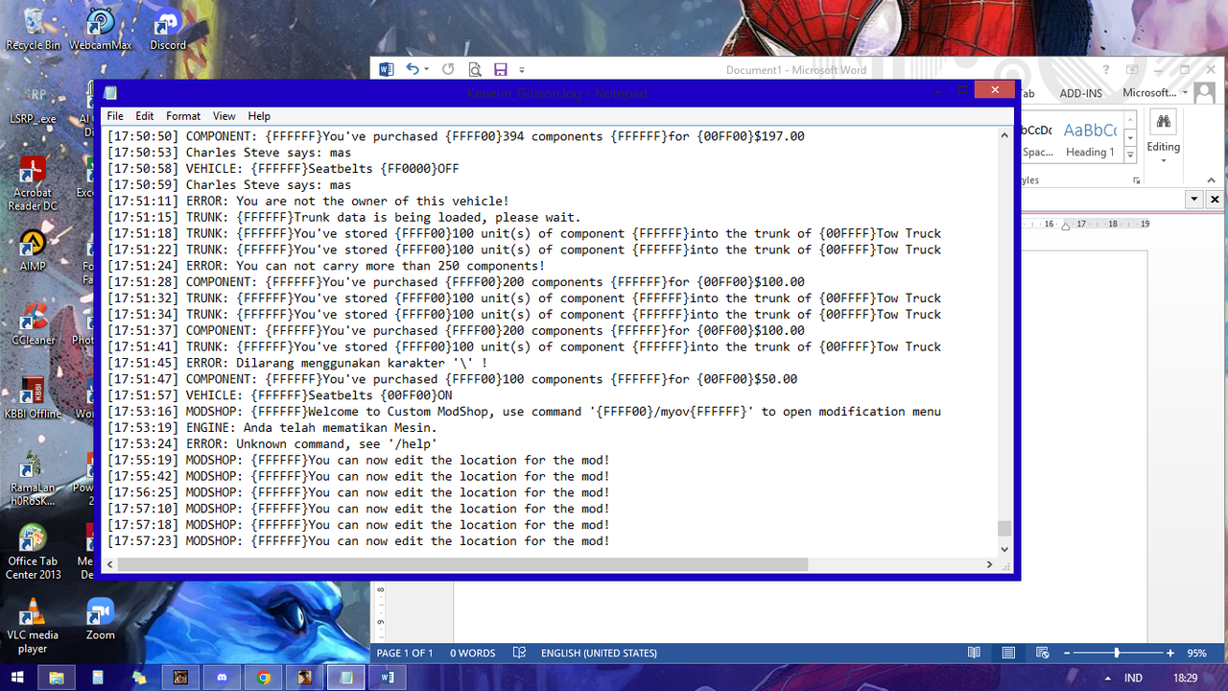
Task: Open the Edit menu in Notepad
Action: (144, 116)
